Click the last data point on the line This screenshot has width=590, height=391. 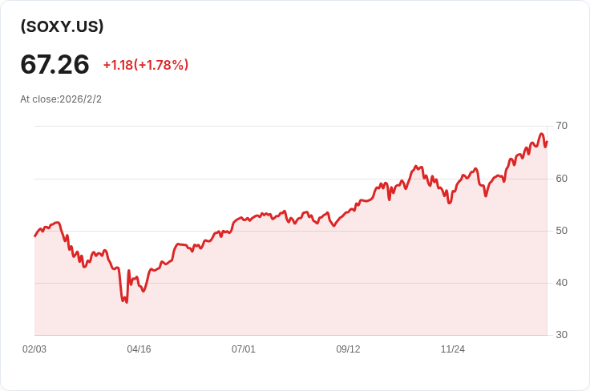(x=547, y=142)
